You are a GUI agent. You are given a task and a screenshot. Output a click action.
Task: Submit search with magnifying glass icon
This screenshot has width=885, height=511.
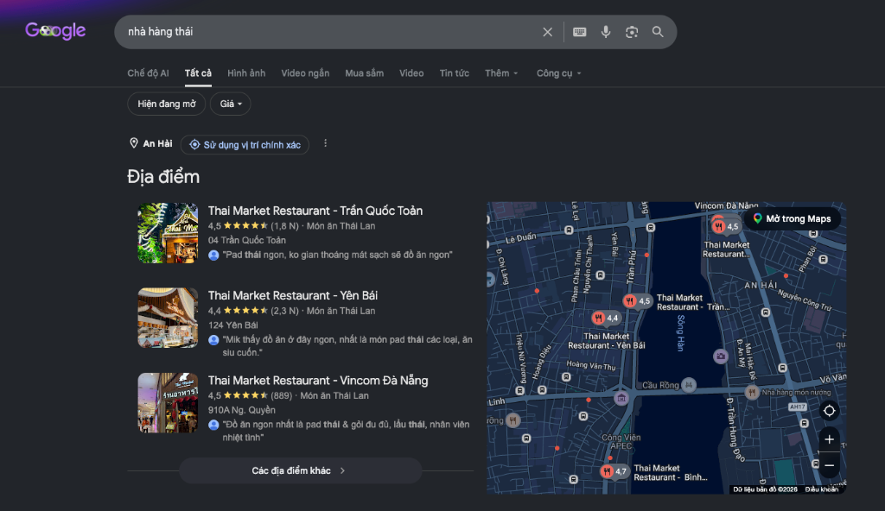(658, 32)
